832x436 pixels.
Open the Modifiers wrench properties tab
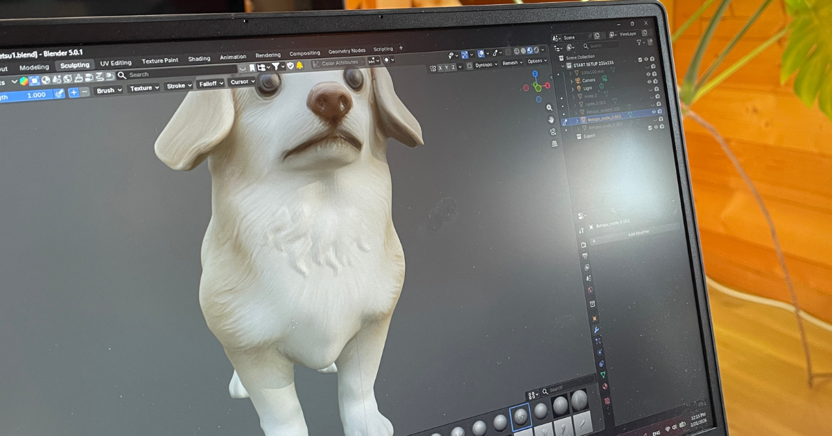click(596, 329)
